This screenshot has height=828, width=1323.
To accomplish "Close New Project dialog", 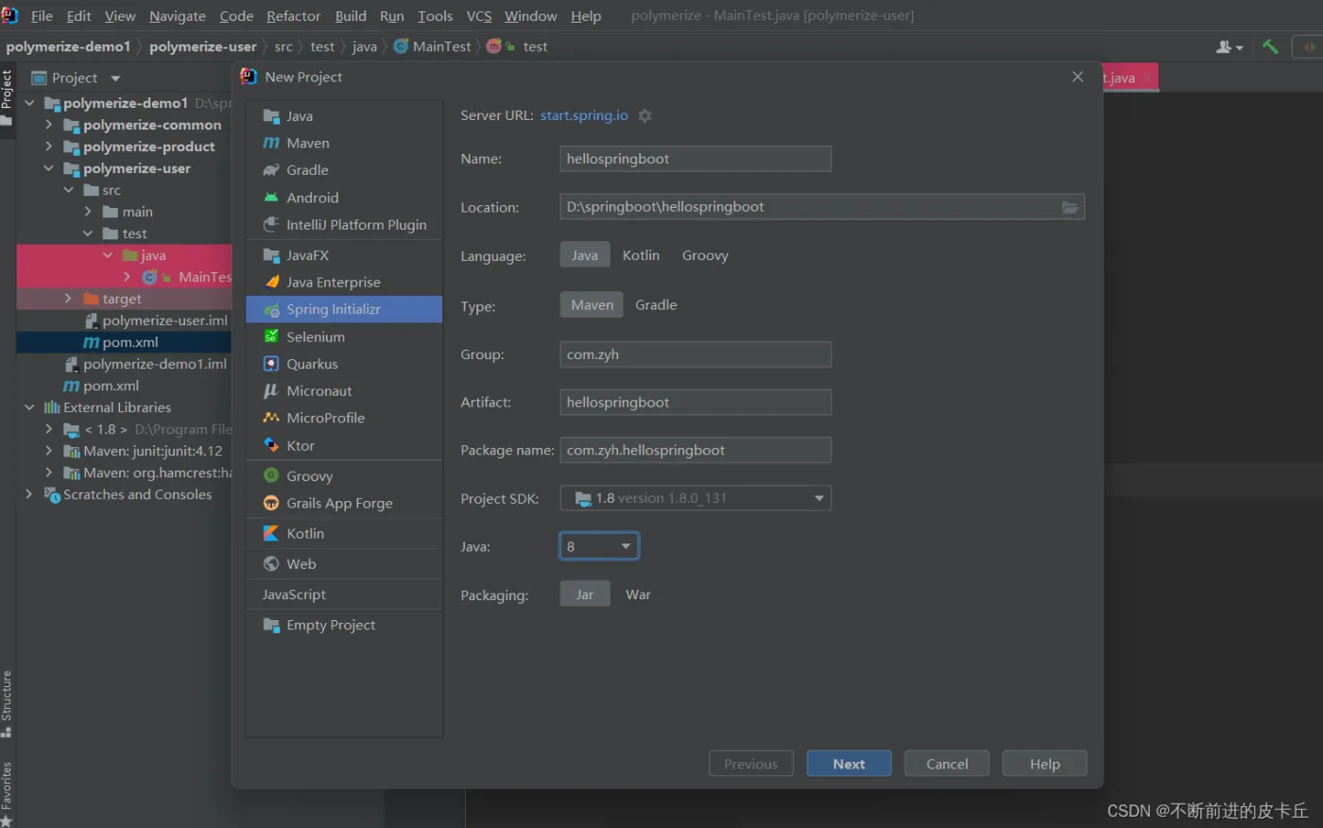I will [x=1077, y=77].
